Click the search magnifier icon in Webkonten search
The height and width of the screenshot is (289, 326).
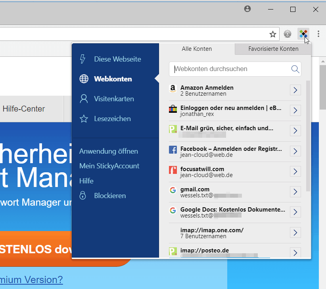click(x=295, y=69)
